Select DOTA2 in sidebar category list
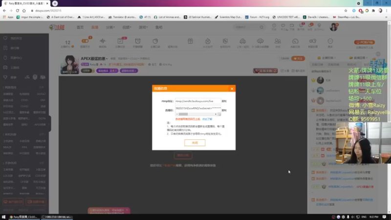This screenshot has width=391, height=220. pyautogui.click(x=41, y=94)
